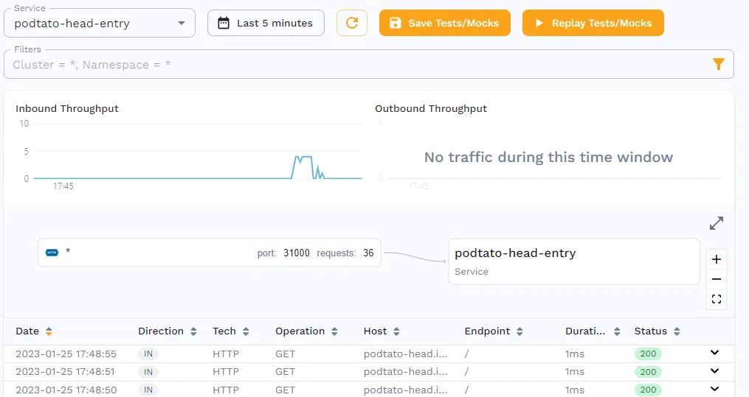Sort the table by Tech

click(x=246, y=331)
